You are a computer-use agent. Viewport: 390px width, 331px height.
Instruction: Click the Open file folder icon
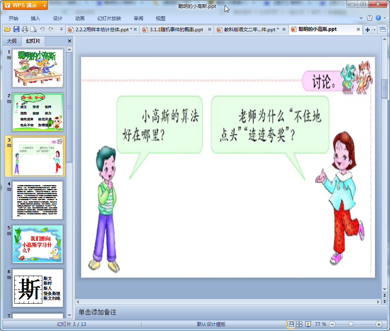point(8,29)
